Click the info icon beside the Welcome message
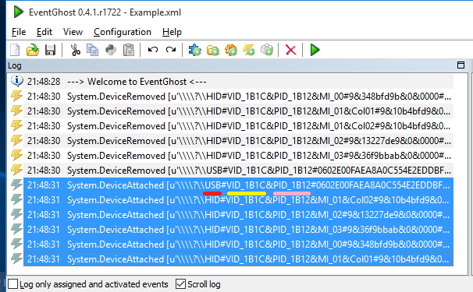 [x=17, y=81]
